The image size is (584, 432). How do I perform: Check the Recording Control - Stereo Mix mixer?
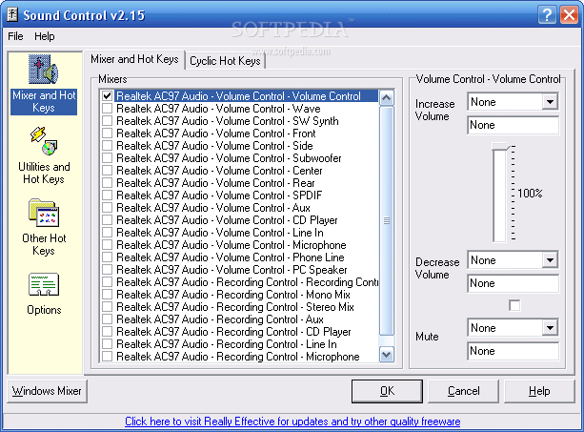108,307
